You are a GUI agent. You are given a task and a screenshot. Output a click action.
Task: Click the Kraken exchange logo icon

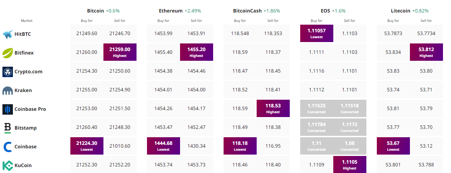(8, 91)
